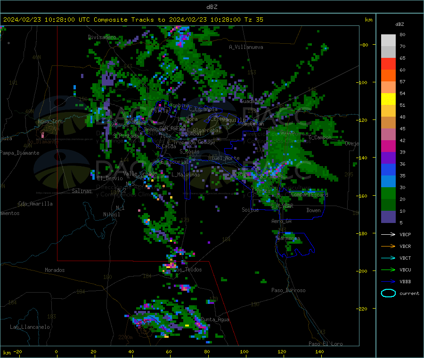The width and height of the screenshot is (424, 358).
Task: Click the dBZ title at top
Action: point(212,7)
